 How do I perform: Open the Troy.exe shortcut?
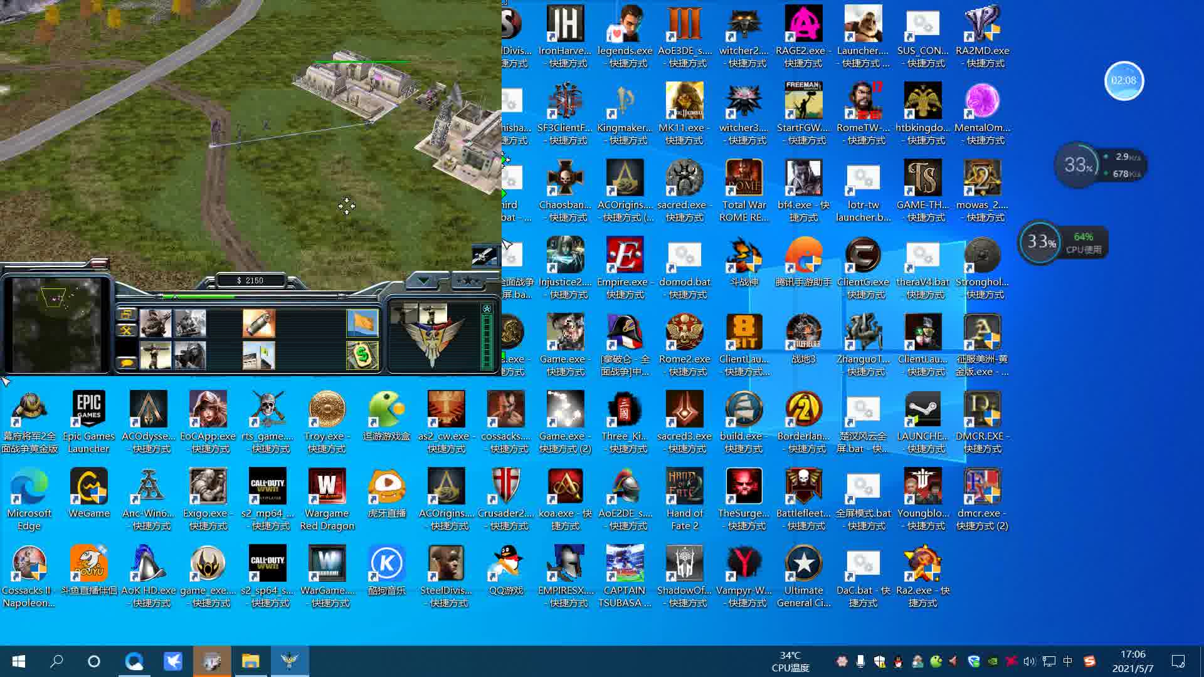pyautogui.click(x=327, y=422)
